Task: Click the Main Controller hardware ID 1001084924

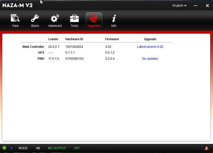Action: coord(74,47)
